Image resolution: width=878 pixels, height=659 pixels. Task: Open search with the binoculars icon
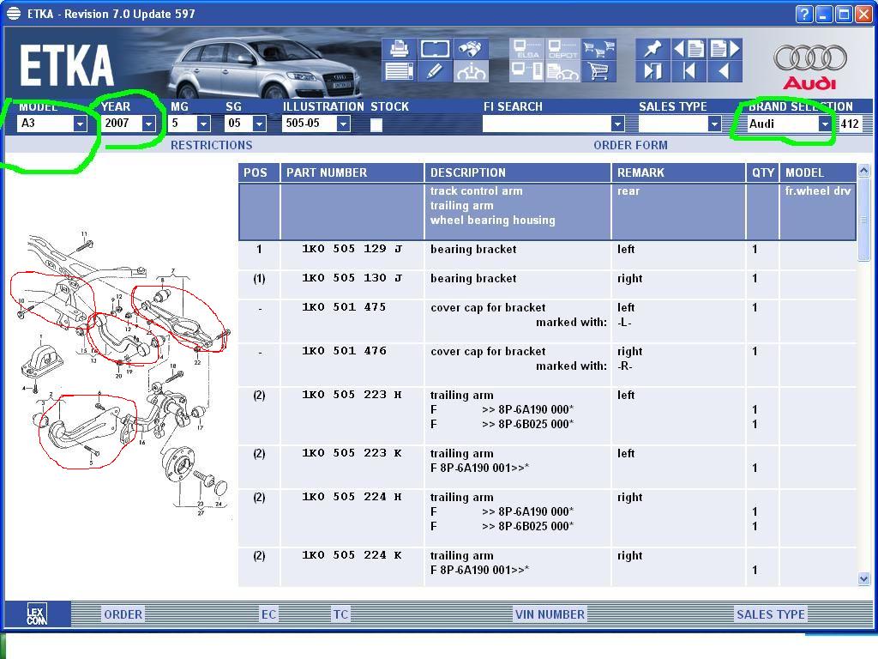pyautogui.click(x=471, y=49)
